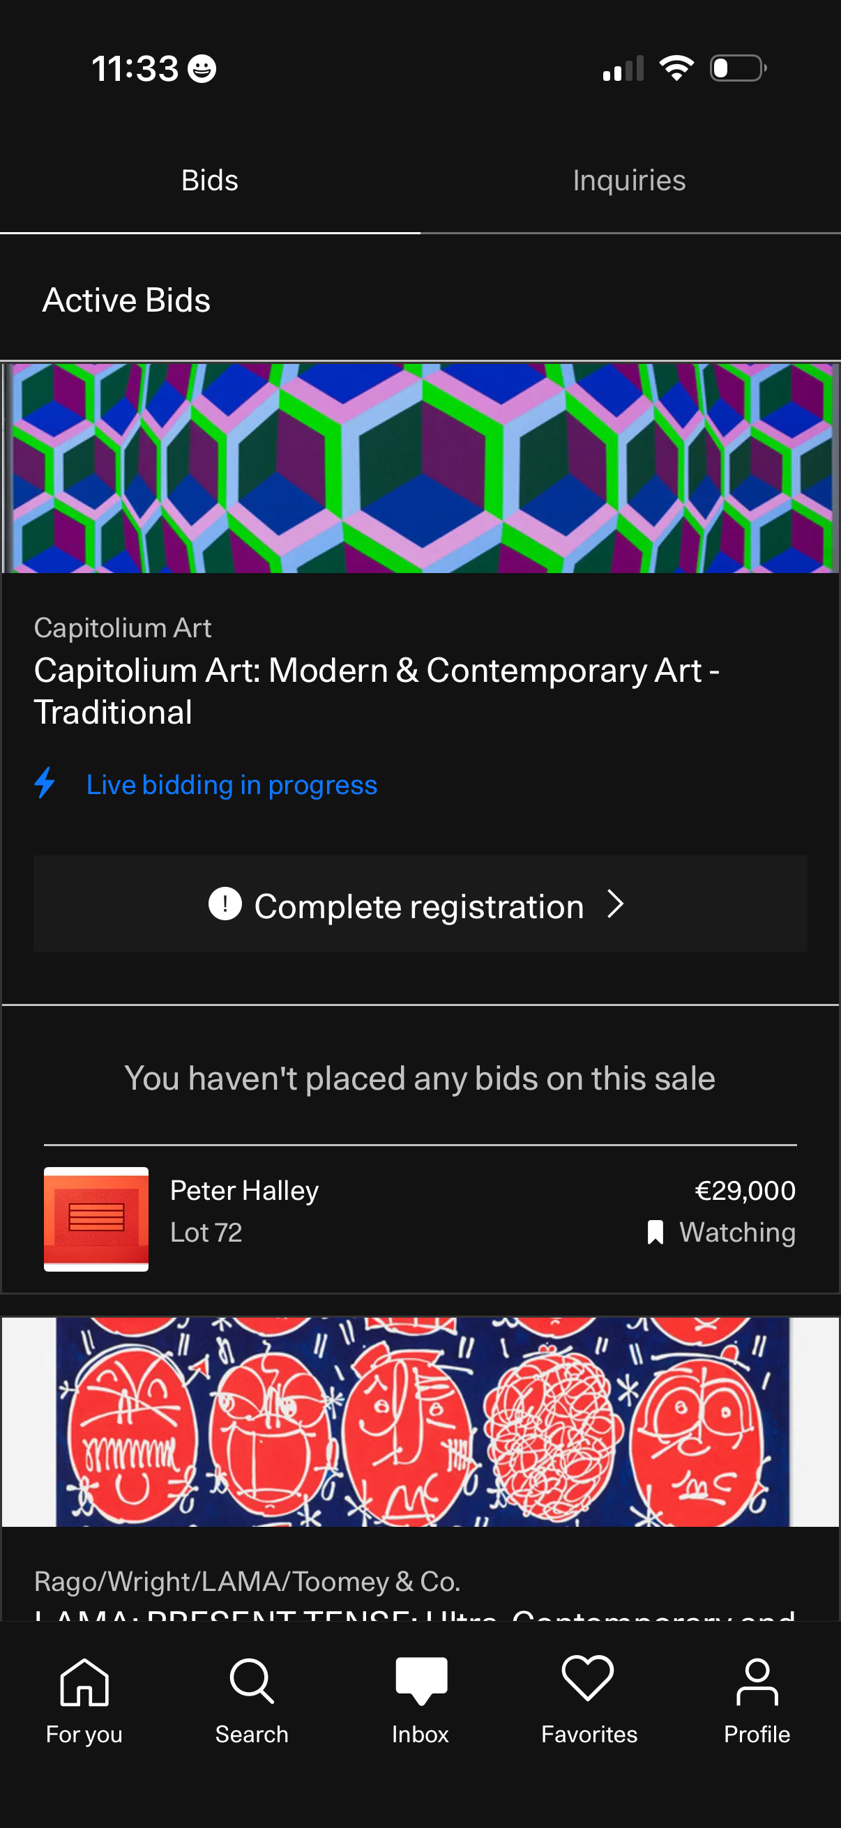
Task: Switch to the Bids tab
Action: pos(209,181)
